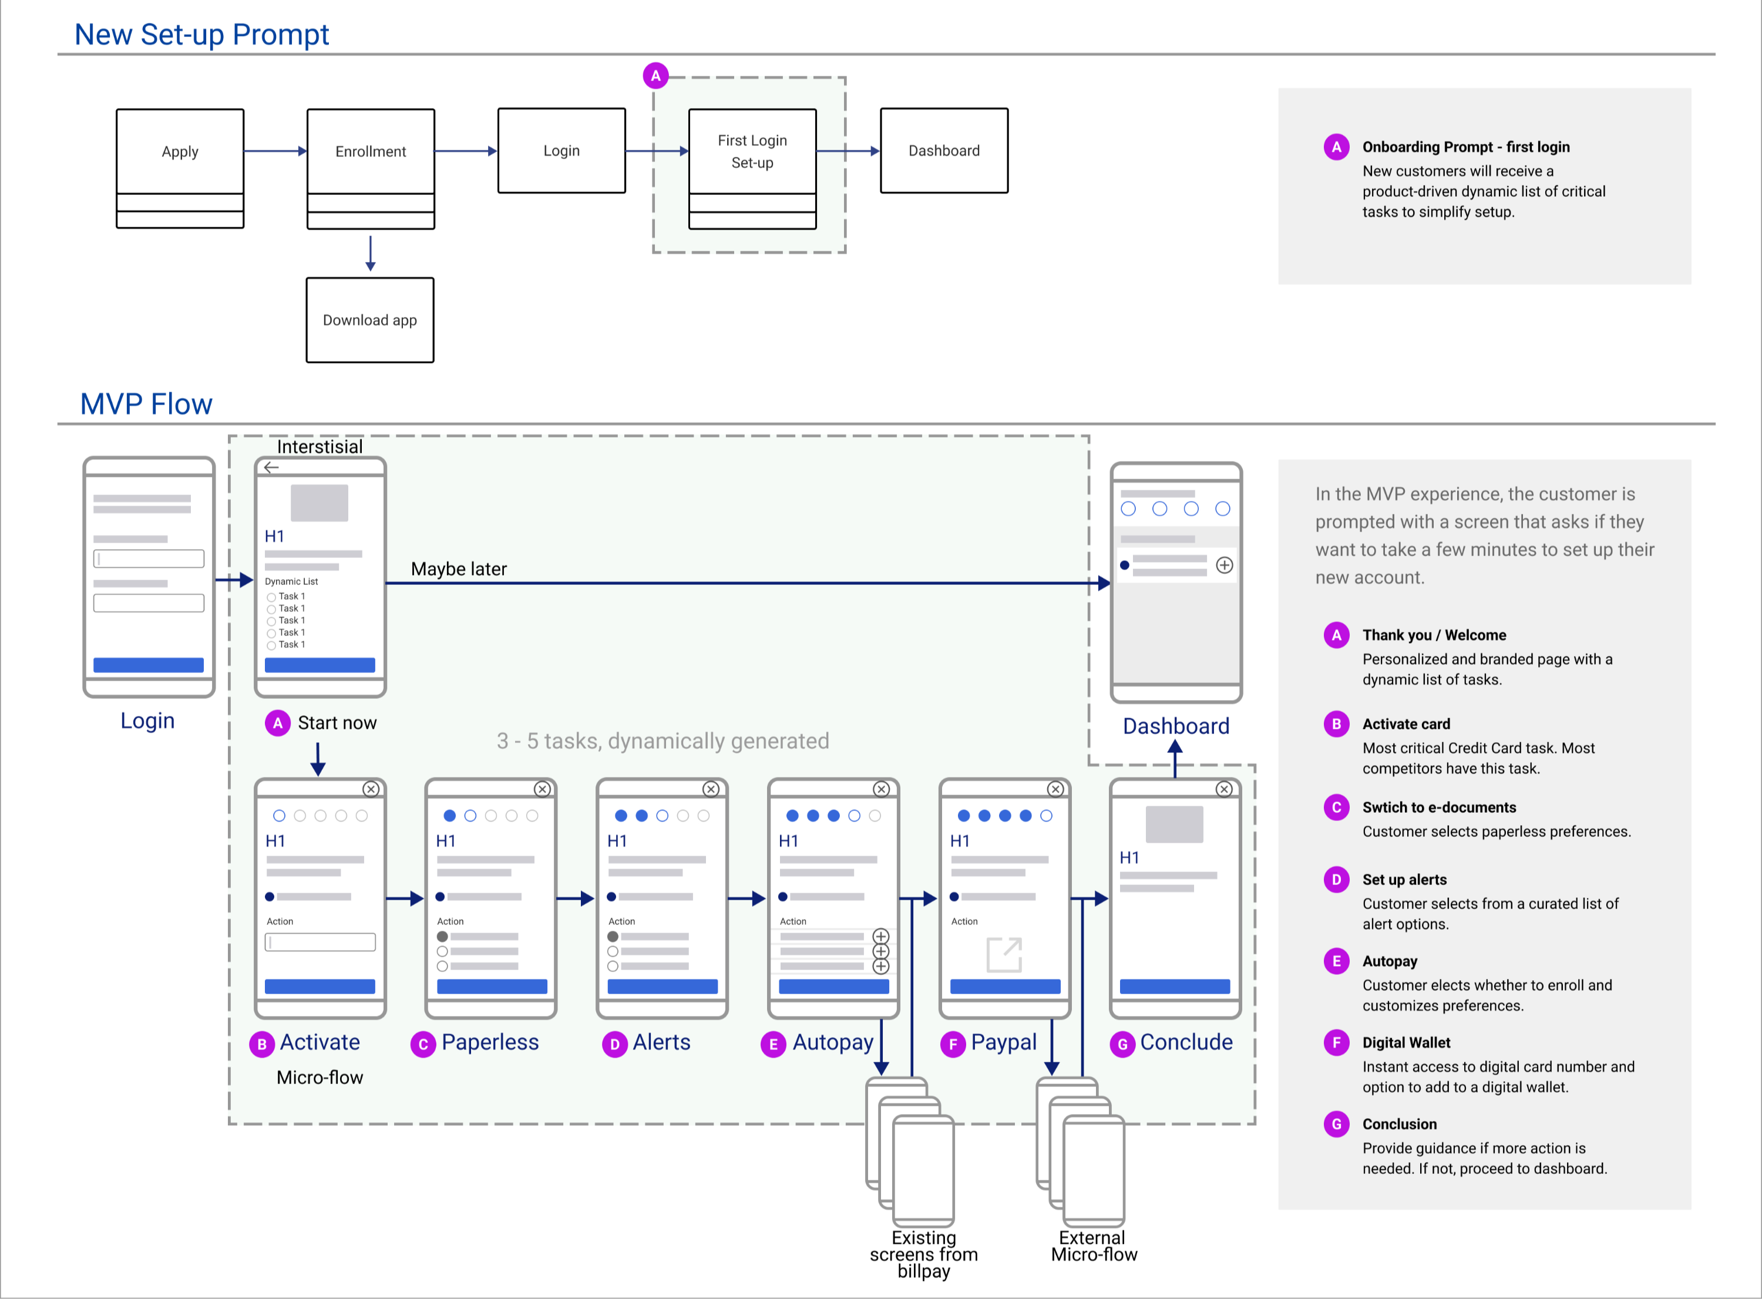Click the blue button on the Autopay screen
The width and height of the screenshot is (1762, 1299).
[834, 987]
